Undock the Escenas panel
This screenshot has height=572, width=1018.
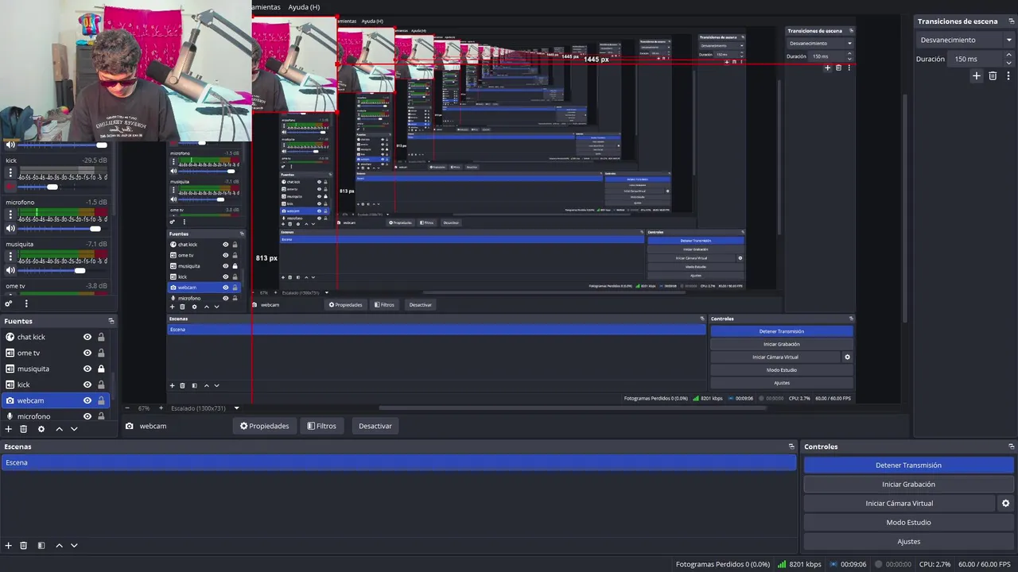tap(791, 446)
